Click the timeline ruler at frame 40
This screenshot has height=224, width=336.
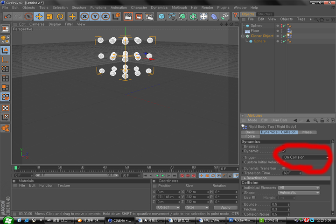pos(105,168)
